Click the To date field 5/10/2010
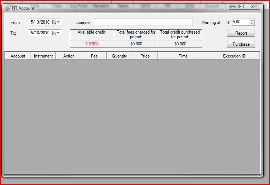The width and height of the screenshot is (270, 185). click(45, 33)
